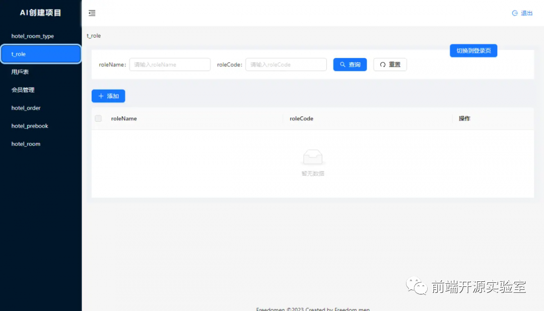The height and width of the screenshot is (311, 544).
Task: Open 用户表 from the sidebar
Action: click(x=20, y=72)
